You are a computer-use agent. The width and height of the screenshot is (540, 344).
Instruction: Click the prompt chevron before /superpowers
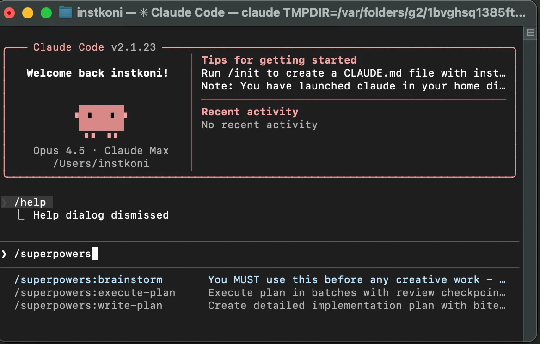click(4, 254)
